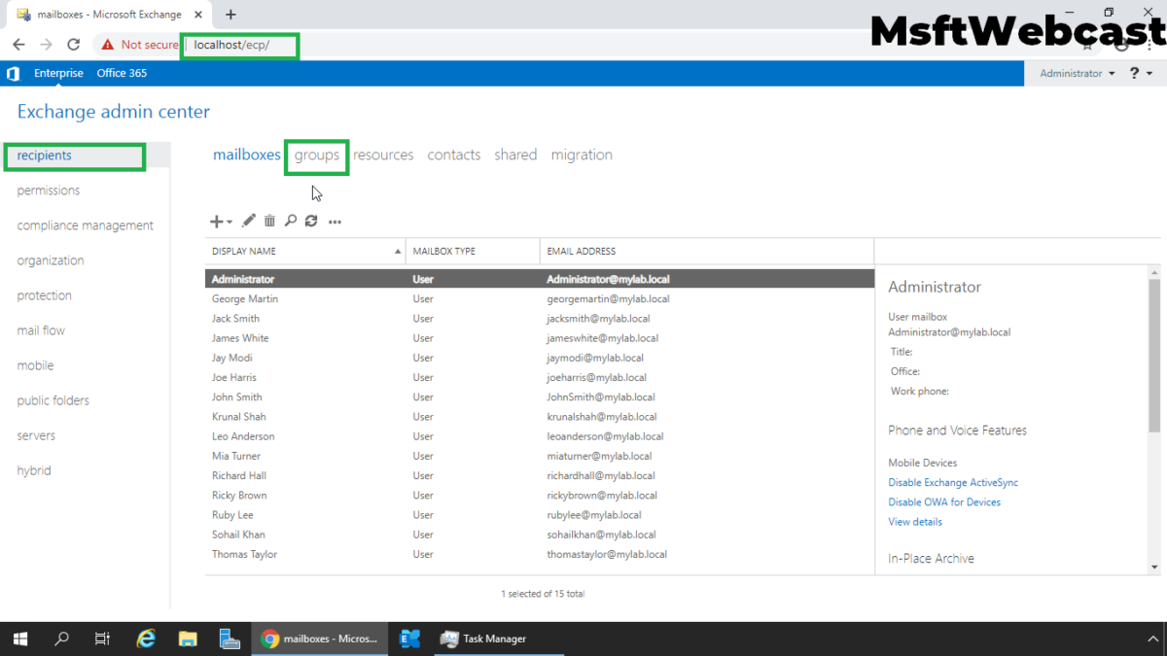Image resolution: width=1167 pixels, height=656 pixels.
Task: Open the more options ellipsis icon
Action: pos(335,221)
